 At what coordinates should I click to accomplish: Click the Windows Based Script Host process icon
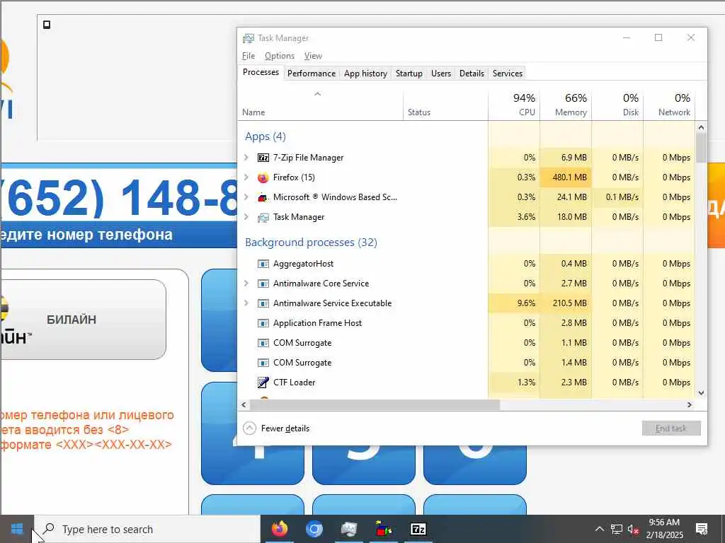(x=263, y=198)
